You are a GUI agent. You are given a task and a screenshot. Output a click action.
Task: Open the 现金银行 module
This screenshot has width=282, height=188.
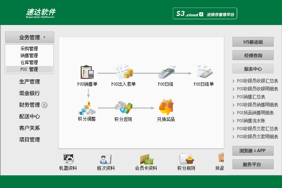point(30,93)
